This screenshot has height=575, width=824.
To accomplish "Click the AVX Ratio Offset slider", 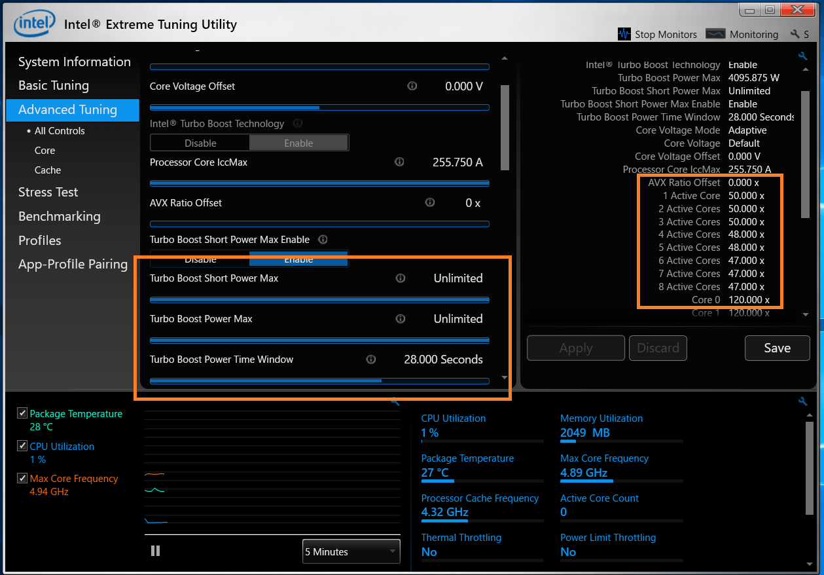I will (319, 224).
